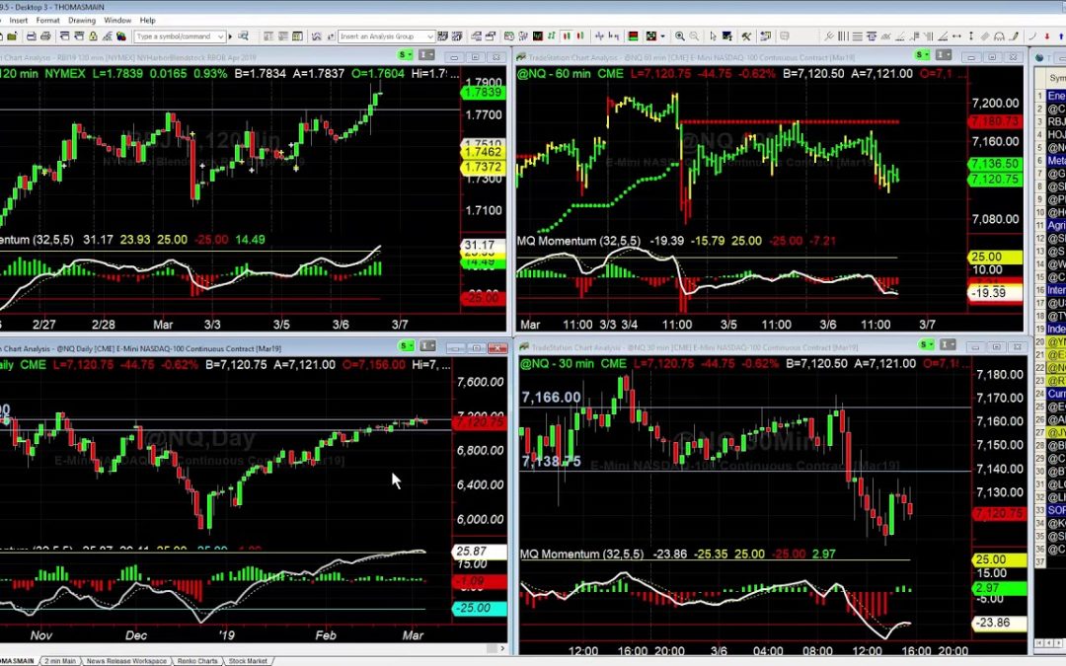Click the gray icon beside S on @NQ 30 min chart
The image size is (1066, 666).
pyautogui.click(x=949, y=344)
